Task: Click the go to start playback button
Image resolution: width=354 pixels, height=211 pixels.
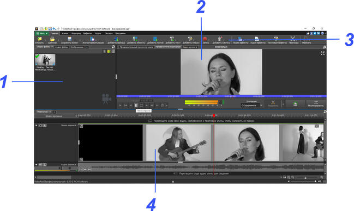Action: tap(121, 105)
